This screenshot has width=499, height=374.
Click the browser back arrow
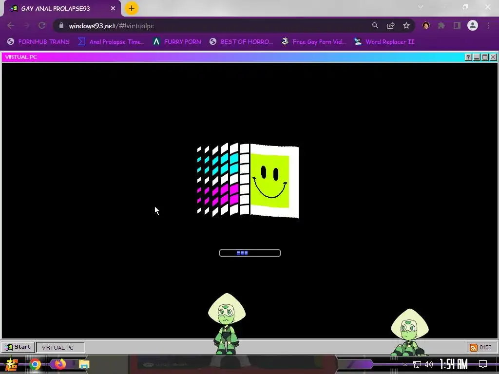pos(11,26)
